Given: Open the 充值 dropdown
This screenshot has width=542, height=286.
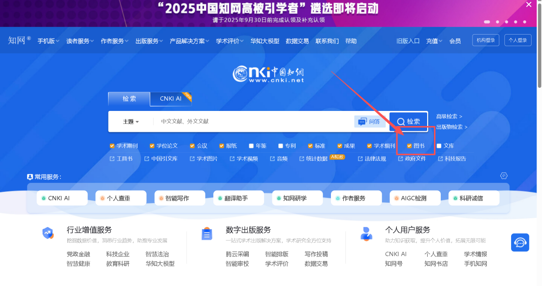Looking at the screenshot, I should click(434, 41).
